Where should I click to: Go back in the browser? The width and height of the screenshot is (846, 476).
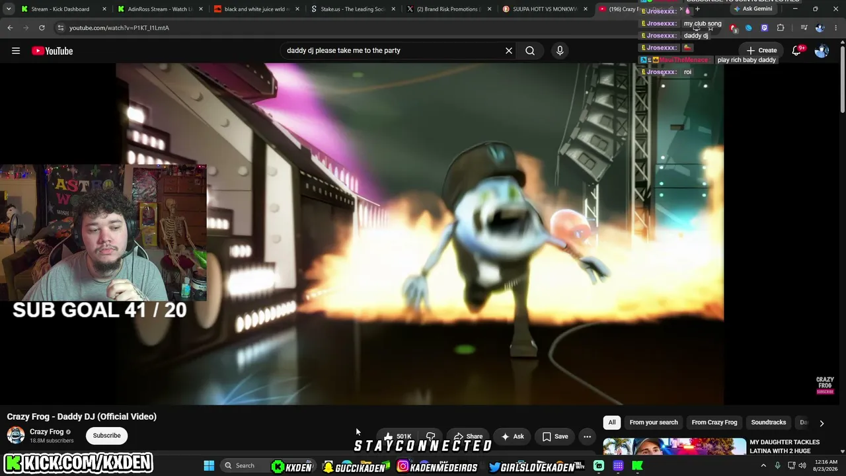click(x=10, y=28)
